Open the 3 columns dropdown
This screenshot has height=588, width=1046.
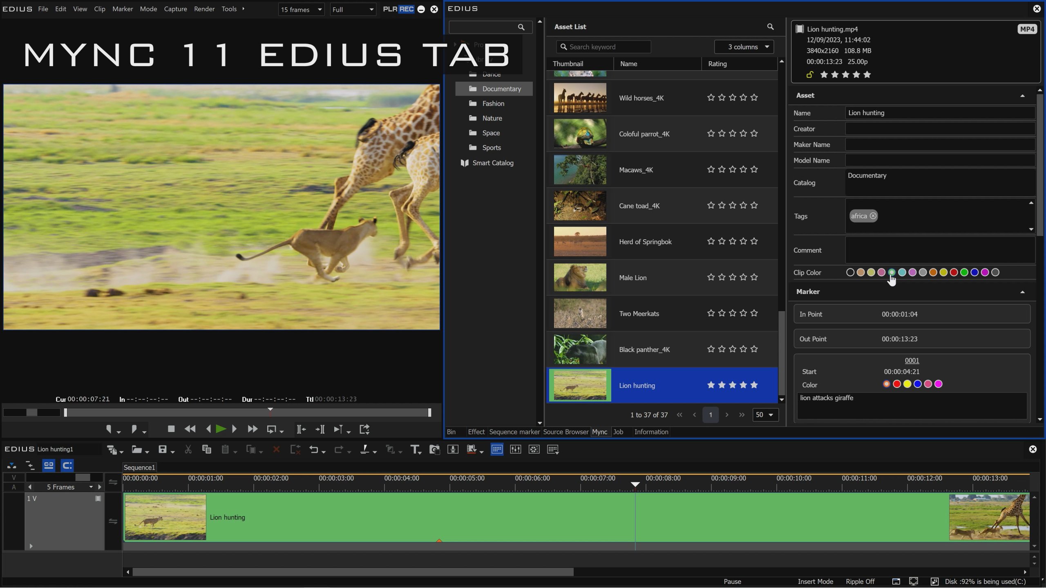click(x=744, y=47)
